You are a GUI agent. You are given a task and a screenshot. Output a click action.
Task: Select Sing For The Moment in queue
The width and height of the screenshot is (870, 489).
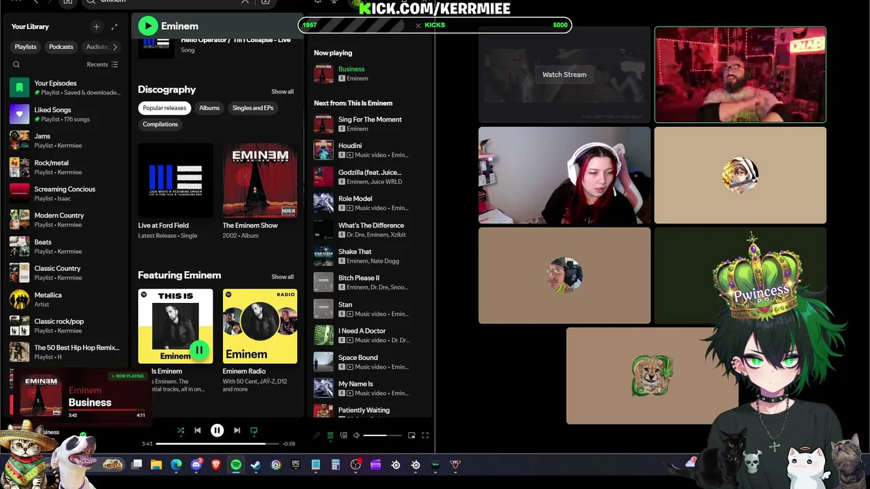pyautogui.click(x=370, y=124)
